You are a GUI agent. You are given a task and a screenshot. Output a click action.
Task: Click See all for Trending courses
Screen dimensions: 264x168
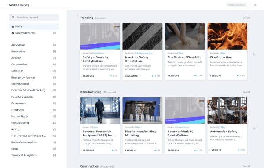(x=246, y=18)
